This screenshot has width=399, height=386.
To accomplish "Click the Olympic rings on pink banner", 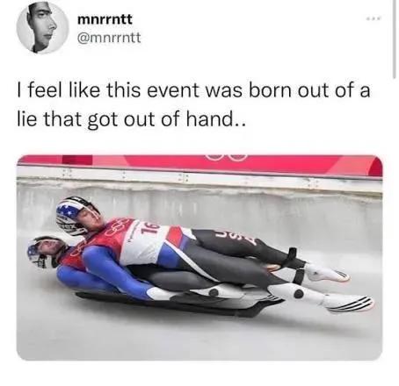I will [226, 158].
